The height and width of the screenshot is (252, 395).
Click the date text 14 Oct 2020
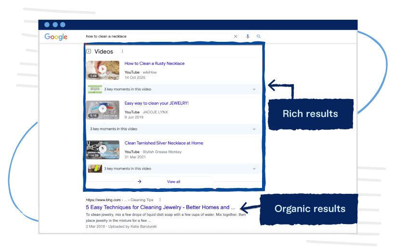135,77
